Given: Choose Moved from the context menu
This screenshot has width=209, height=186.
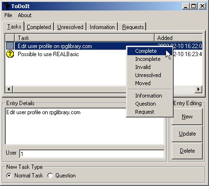Looking at the screenshot, I should 149,83.
